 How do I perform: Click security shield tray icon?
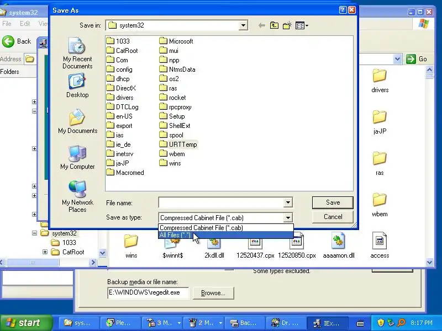pyautogui.click(x=381, y=323)
